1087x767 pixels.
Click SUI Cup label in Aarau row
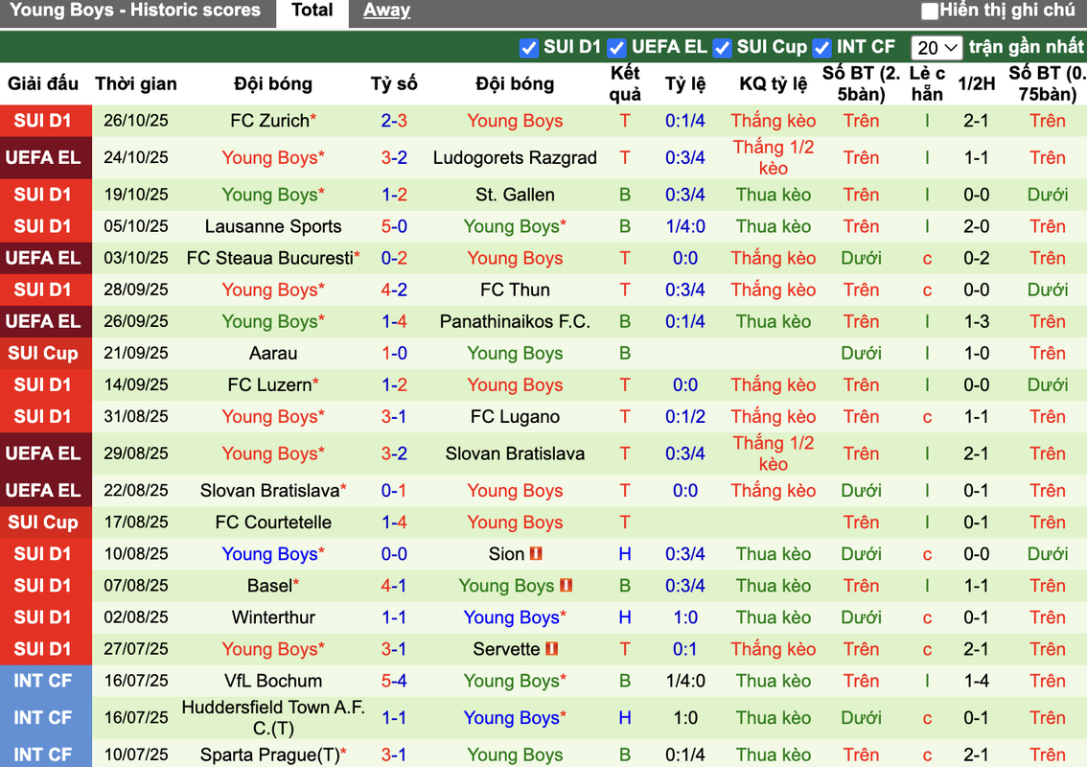[x=43, y=353]
